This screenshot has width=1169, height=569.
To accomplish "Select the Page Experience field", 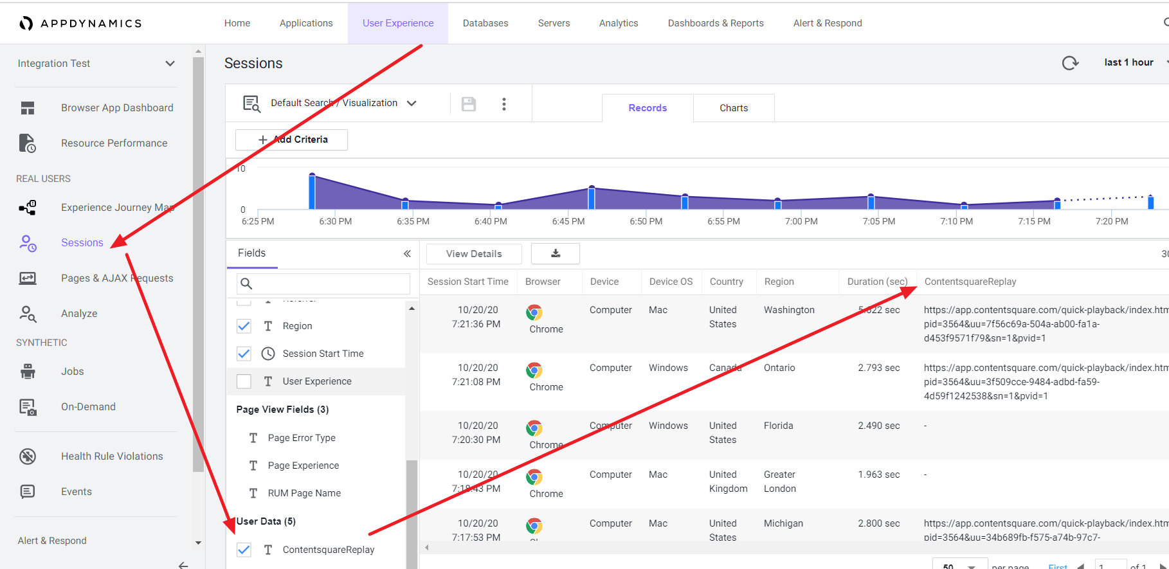I will [304, 465].
